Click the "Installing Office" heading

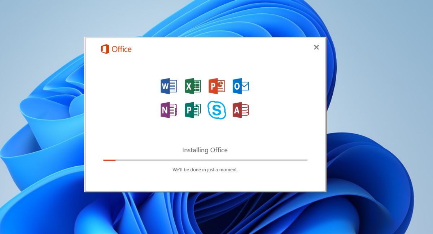(x=205, y=150)
